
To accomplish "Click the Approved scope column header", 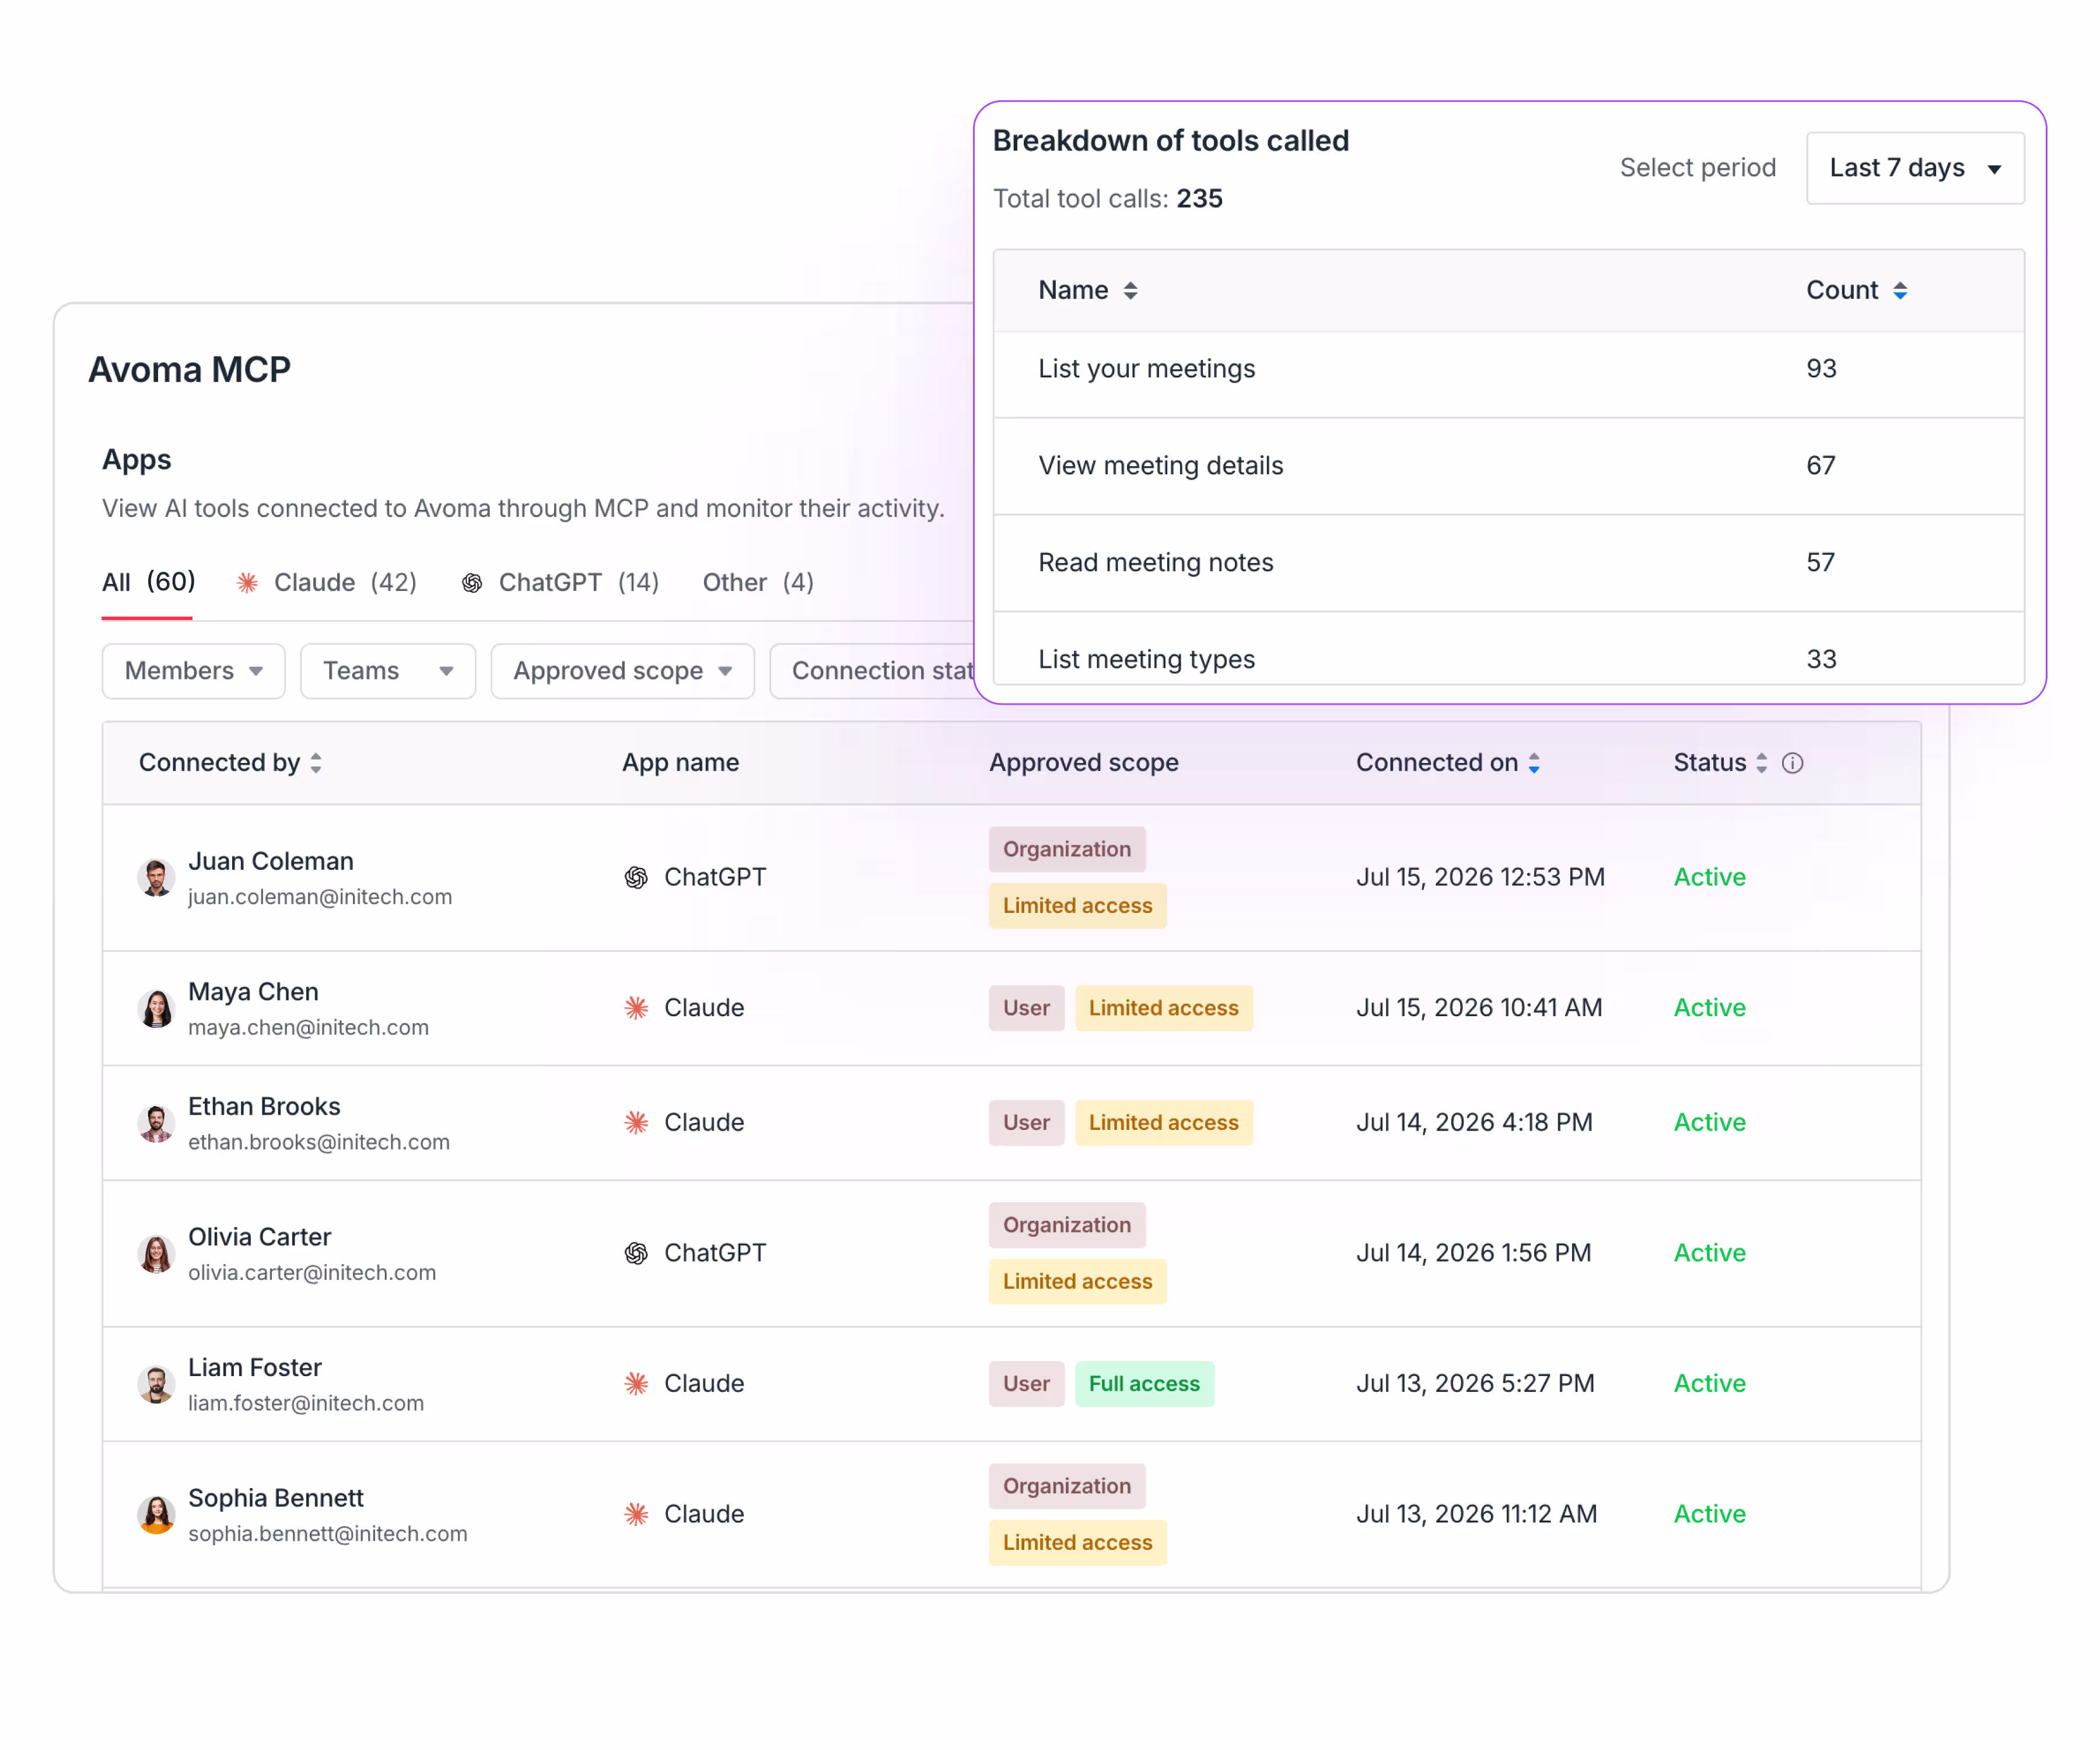I will point(1084,763).
